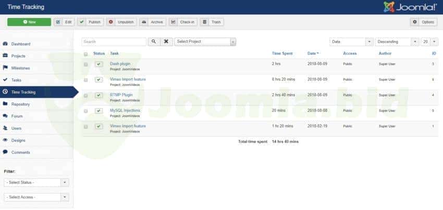Viewport: 443px width, 210px height.
Task: Toggle published status of Dash plugin
Action: pyautogui.click(x=99, y=64)
